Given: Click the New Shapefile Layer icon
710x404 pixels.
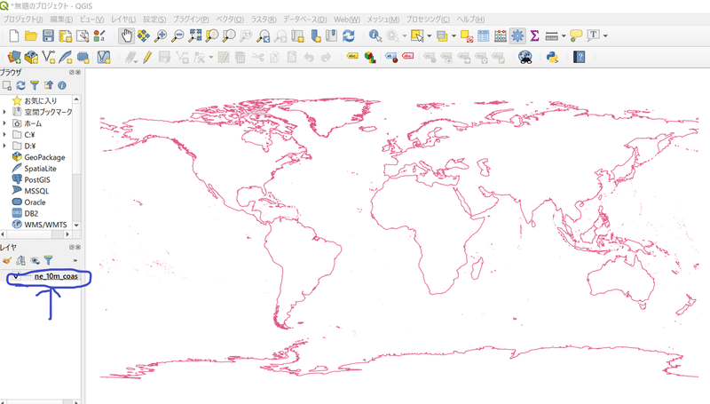Looking at the screenshot, I should [x=49, y=57].
